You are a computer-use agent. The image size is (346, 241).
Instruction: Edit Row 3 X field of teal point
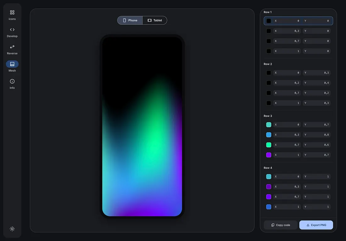point(287,125)
